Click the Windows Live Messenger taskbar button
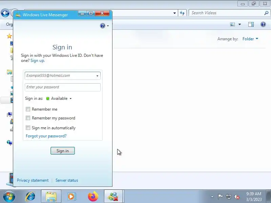271x203 pixels. pos(113,197)
